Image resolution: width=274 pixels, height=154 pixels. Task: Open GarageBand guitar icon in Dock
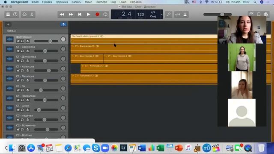pos(197,148)
